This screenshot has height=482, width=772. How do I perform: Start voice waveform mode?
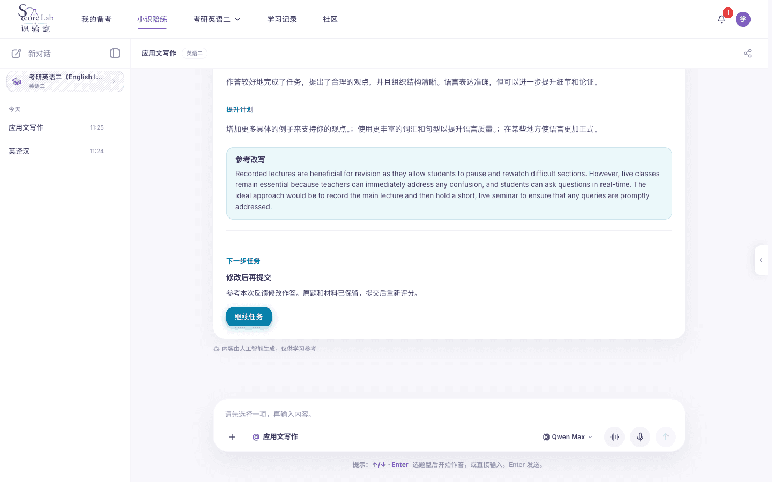pos(614,437)
